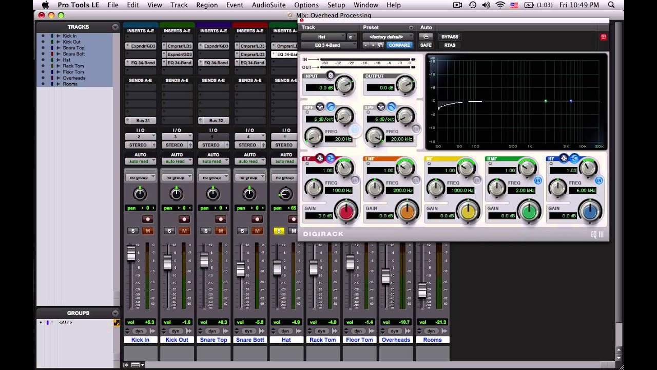Open the Kick In no group selector

[141, 177]
